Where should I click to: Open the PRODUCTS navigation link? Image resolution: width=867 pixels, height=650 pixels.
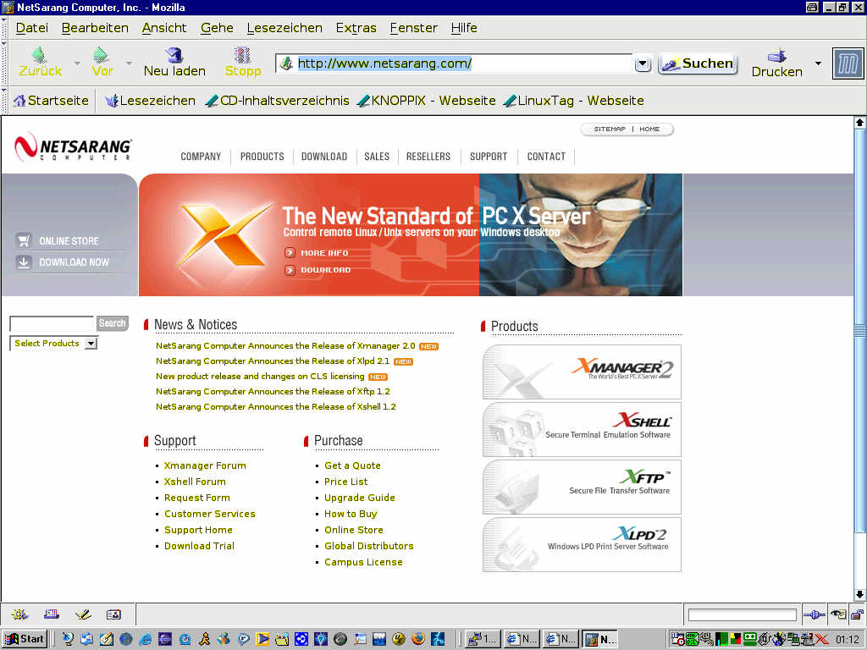pos(262,157)
